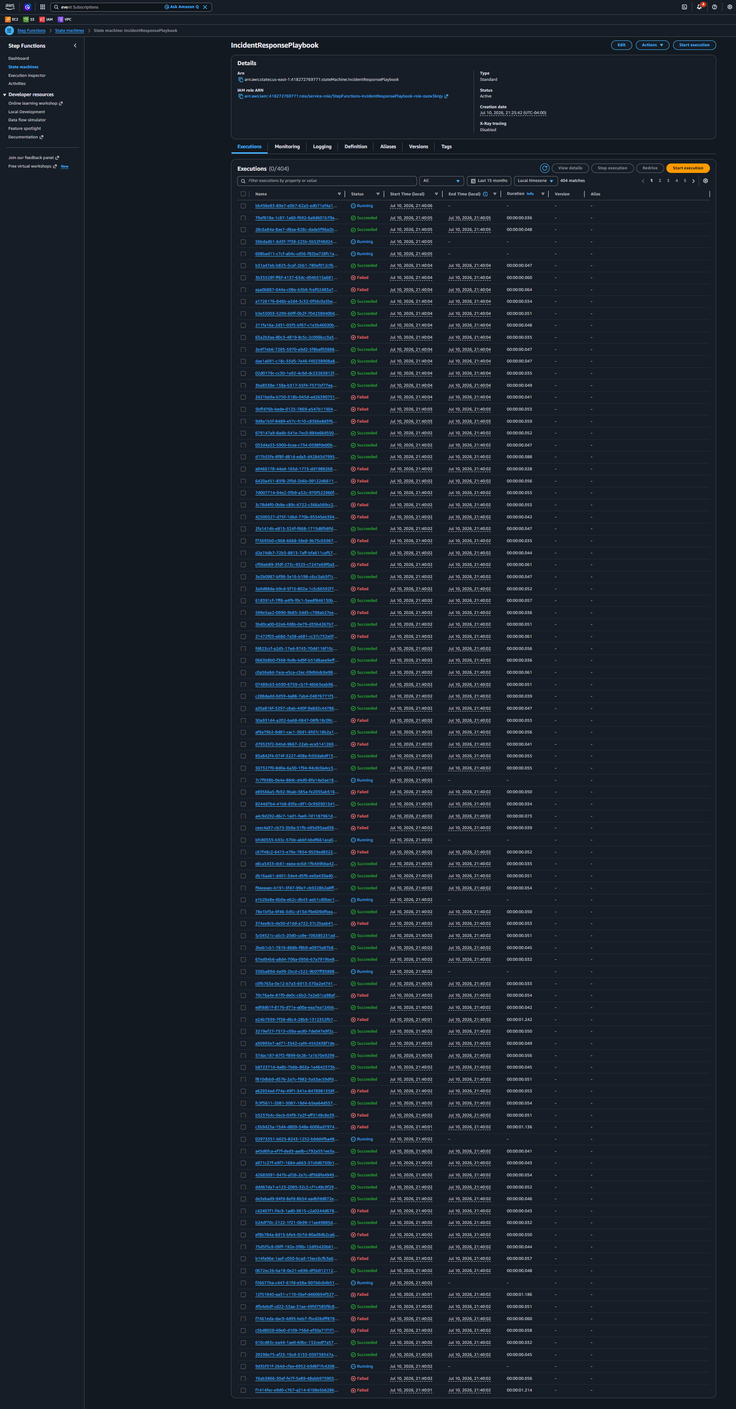This screenshot has height=1409, width=736.
Task: Open the Local timezone dropdown
Action: click(535, 181)
